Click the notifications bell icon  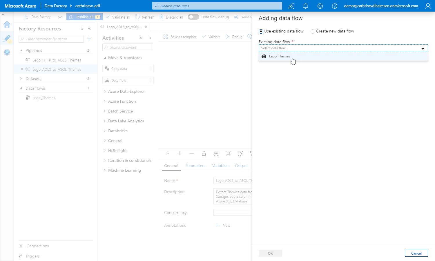pos(305,6)
